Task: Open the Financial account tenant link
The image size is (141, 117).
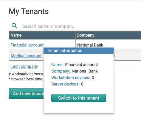Action: click(27, 45)
